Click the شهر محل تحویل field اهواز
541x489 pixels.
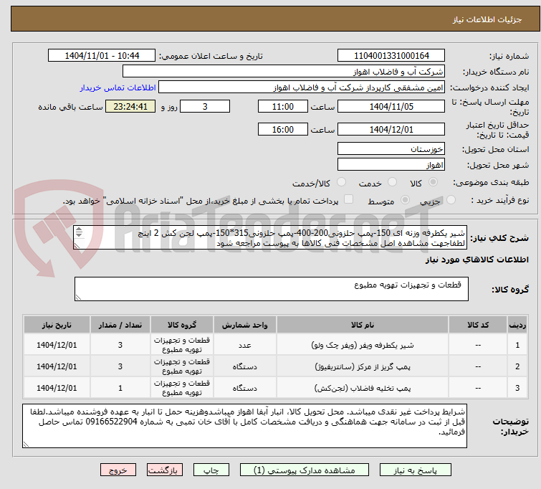coord(391,165)
